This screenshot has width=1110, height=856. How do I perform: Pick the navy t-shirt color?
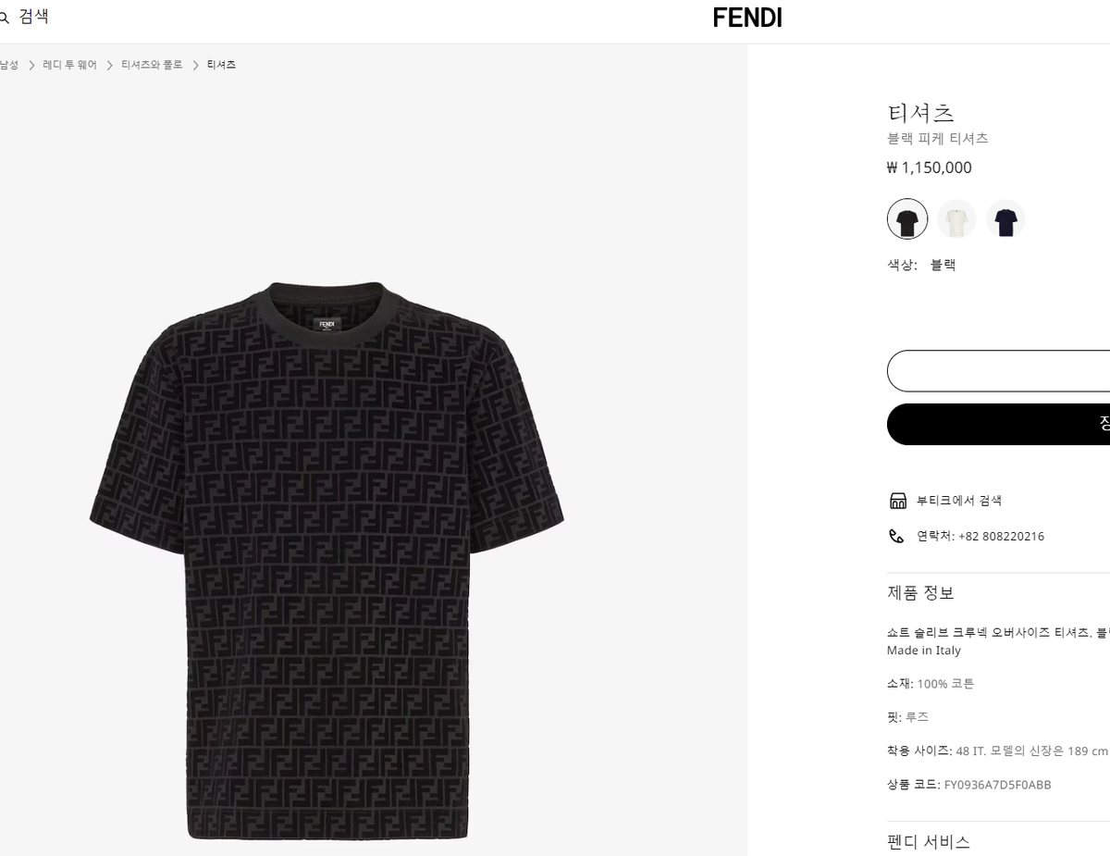1005,219
